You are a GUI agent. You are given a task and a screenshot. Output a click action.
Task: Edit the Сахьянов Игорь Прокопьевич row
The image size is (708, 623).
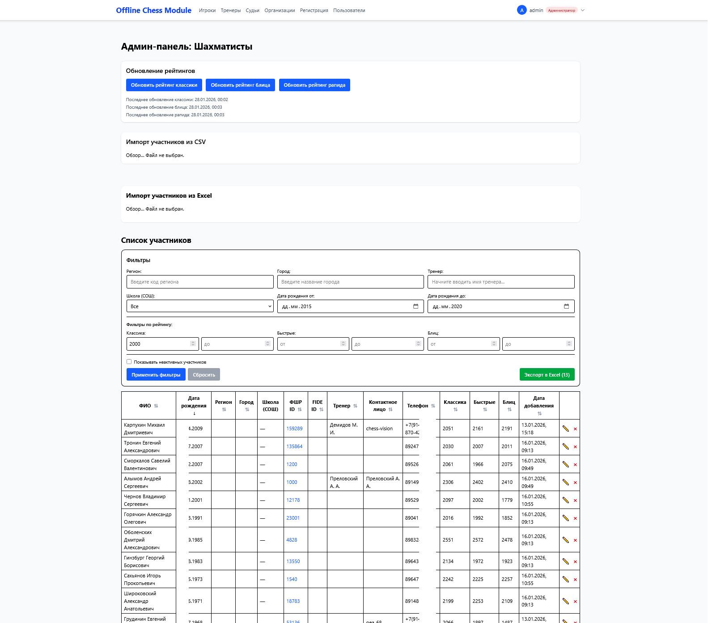tap(566, 579)
